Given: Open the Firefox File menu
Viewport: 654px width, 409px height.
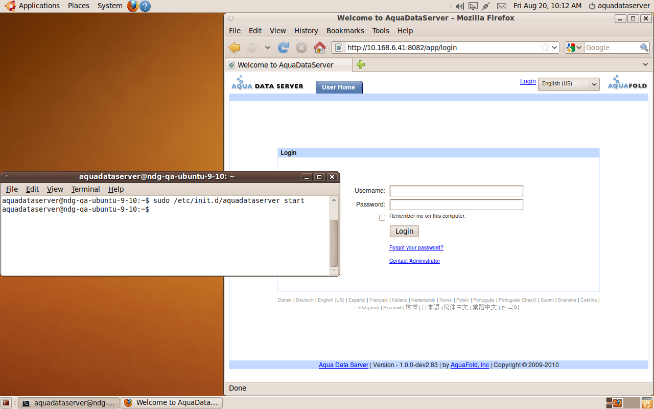Looking at the screenshot, I should (x=235, y=31).
